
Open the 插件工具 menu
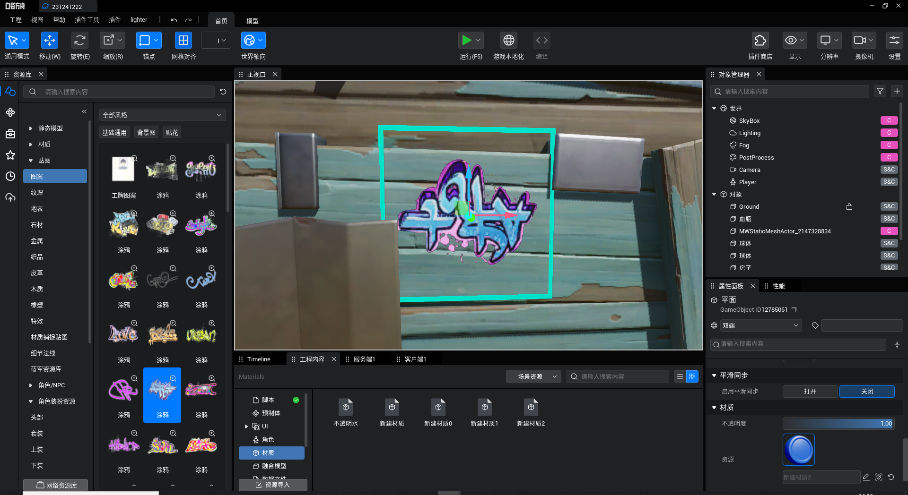click(87, 20)
